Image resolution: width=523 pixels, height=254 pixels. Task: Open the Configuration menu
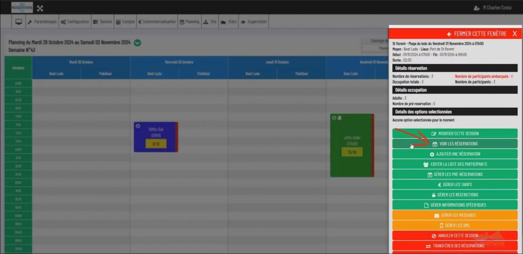(x=75, y=22)
